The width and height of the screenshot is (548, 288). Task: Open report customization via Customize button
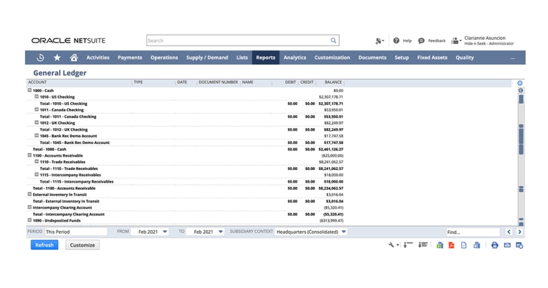[82, 245]
